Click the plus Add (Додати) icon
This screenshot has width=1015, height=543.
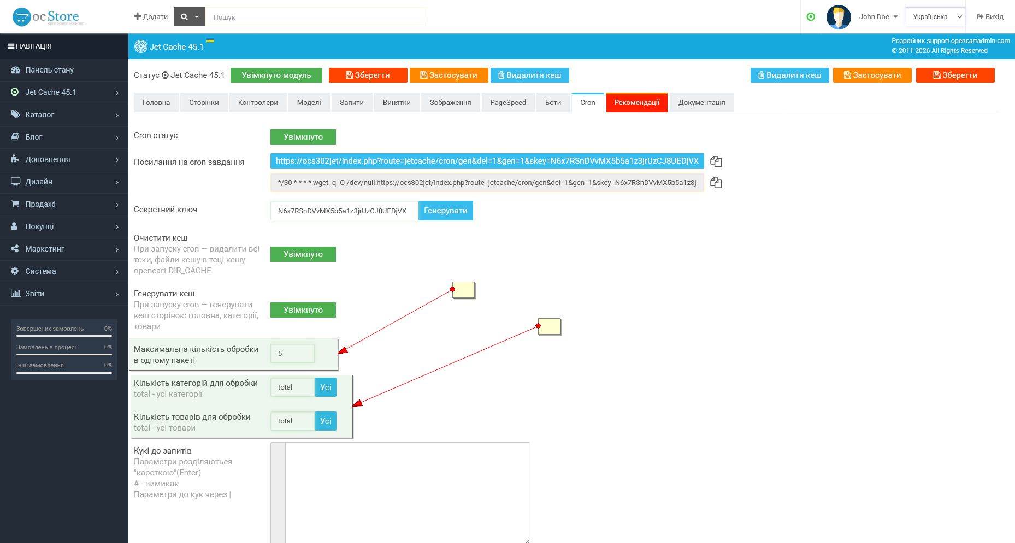tap(138, 16)
